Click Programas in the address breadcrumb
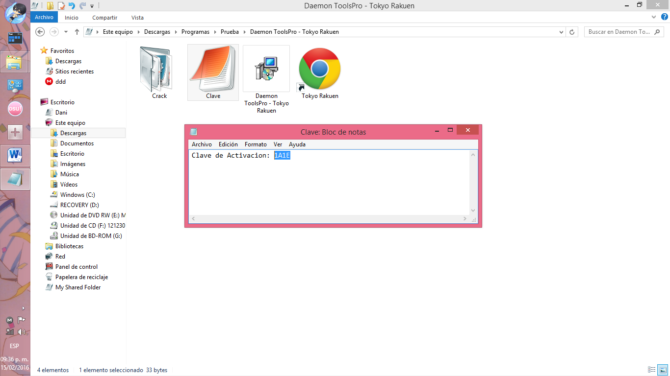 [195, 32]
